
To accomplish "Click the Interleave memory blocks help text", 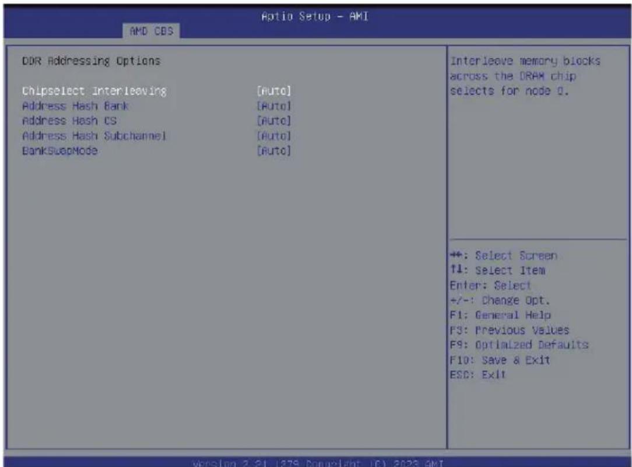I will [x=525, y=76].
